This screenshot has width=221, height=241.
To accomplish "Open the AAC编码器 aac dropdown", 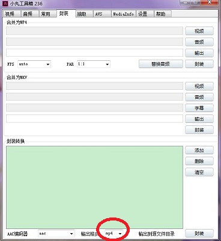I will click(x=56, y=234).
